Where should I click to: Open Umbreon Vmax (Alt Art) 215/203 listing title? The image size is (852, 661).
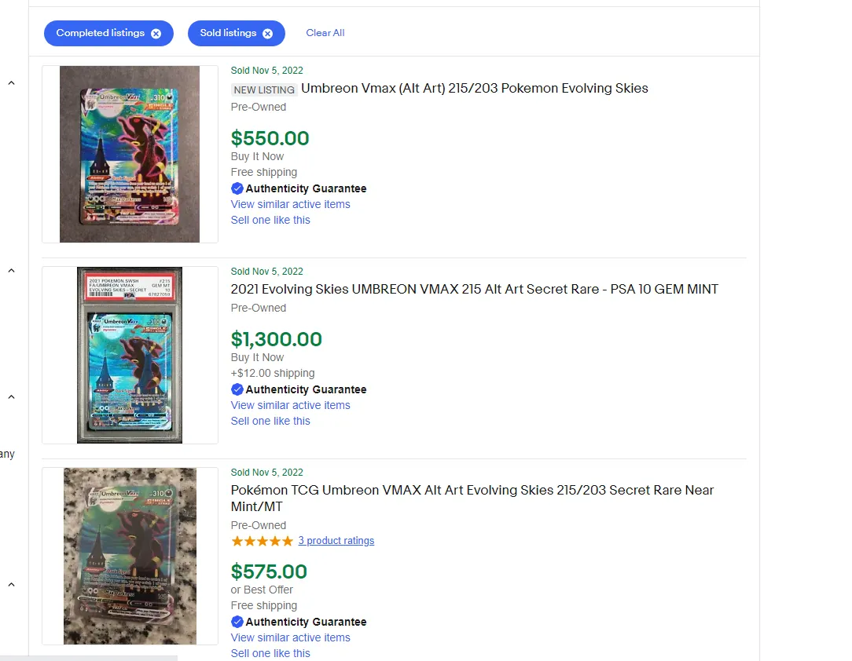tap(475, 88)
